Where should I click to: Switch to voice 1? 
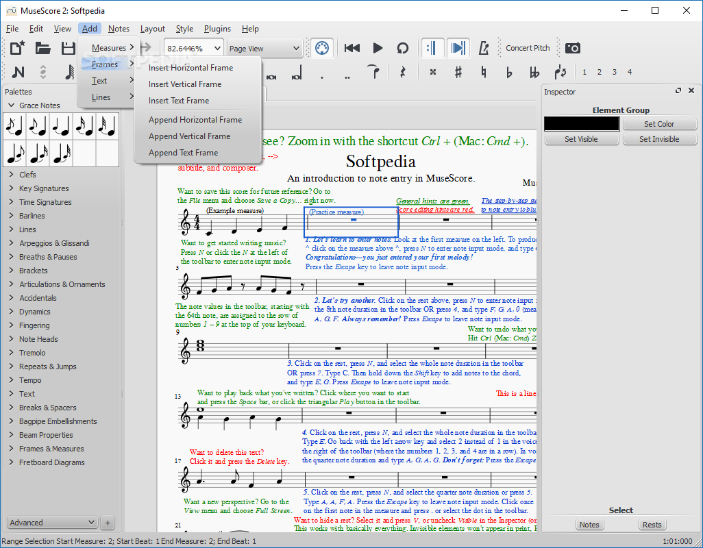click(584, 72)
